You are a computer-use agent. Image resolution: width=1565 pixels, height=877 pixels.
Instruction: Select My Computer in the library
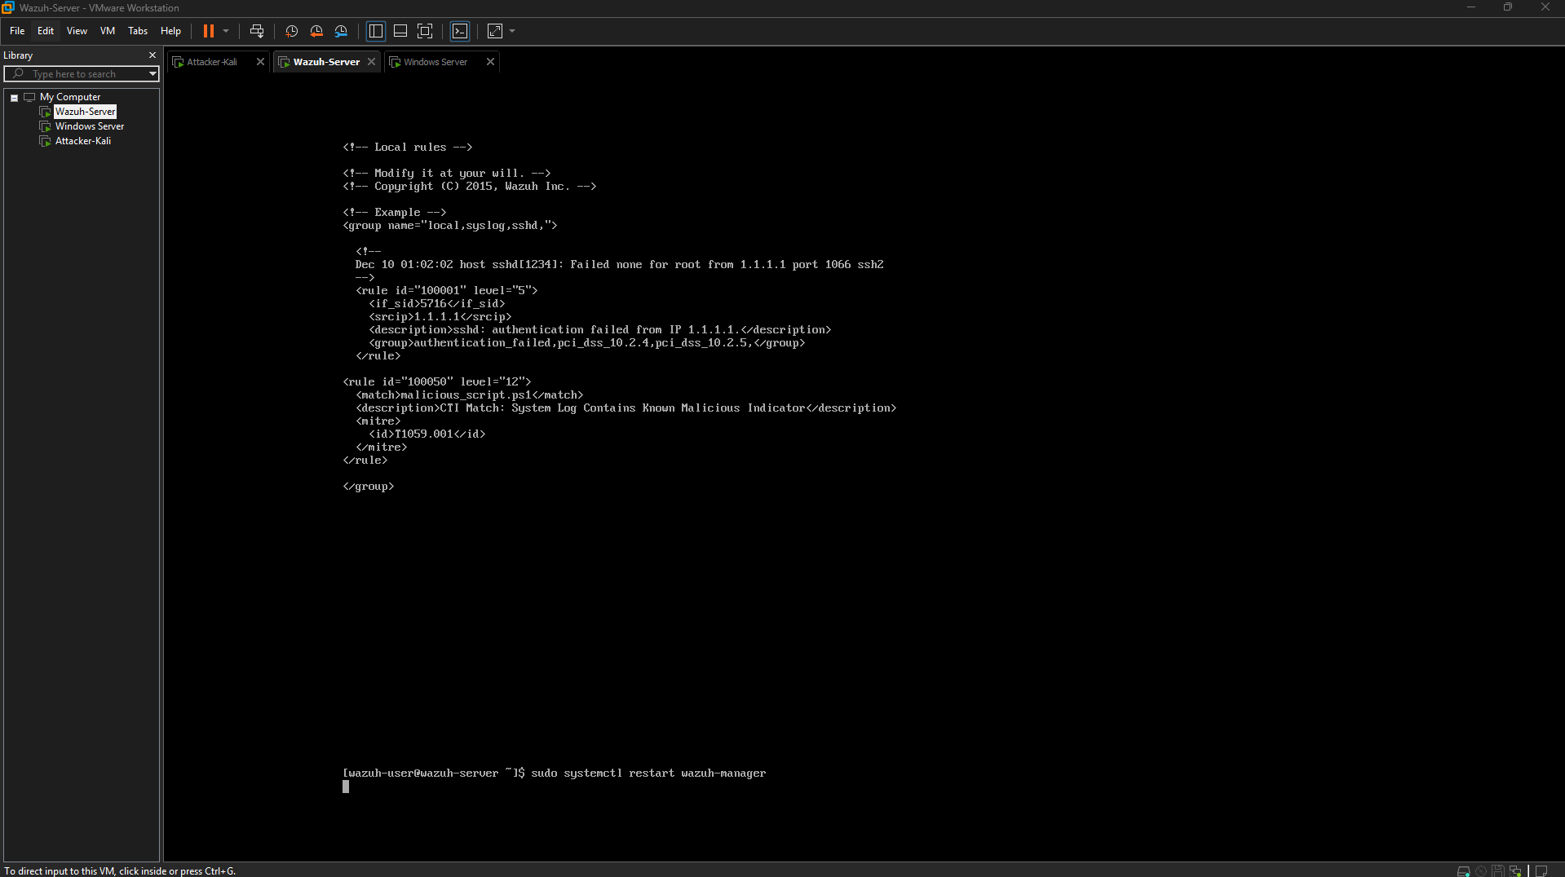point(70,97)
